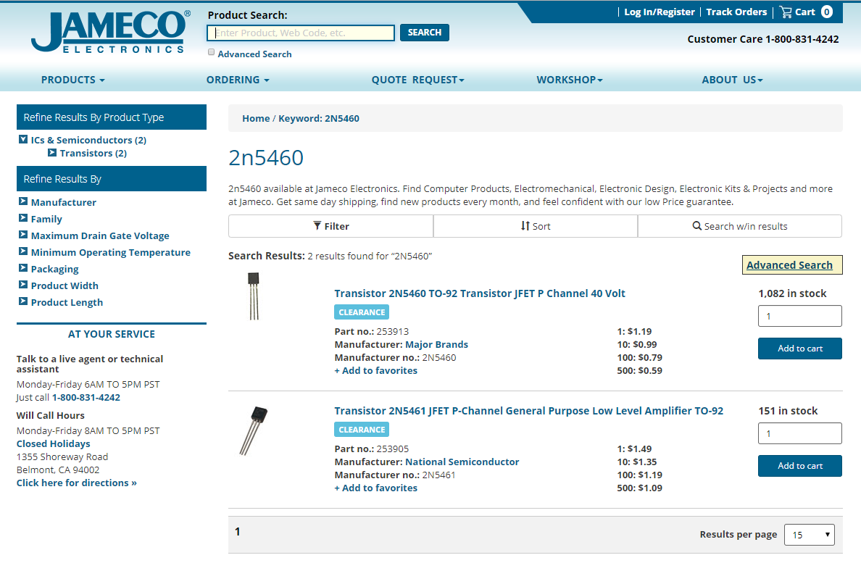Click the National Semiconductor manufacturer link
861x563 pixels.
pos(462,462)
